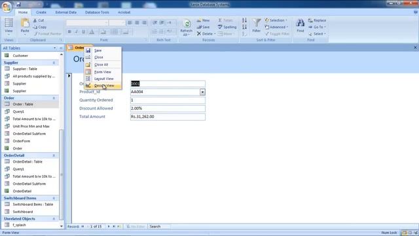Choose Close in context menu

point(103,57)
